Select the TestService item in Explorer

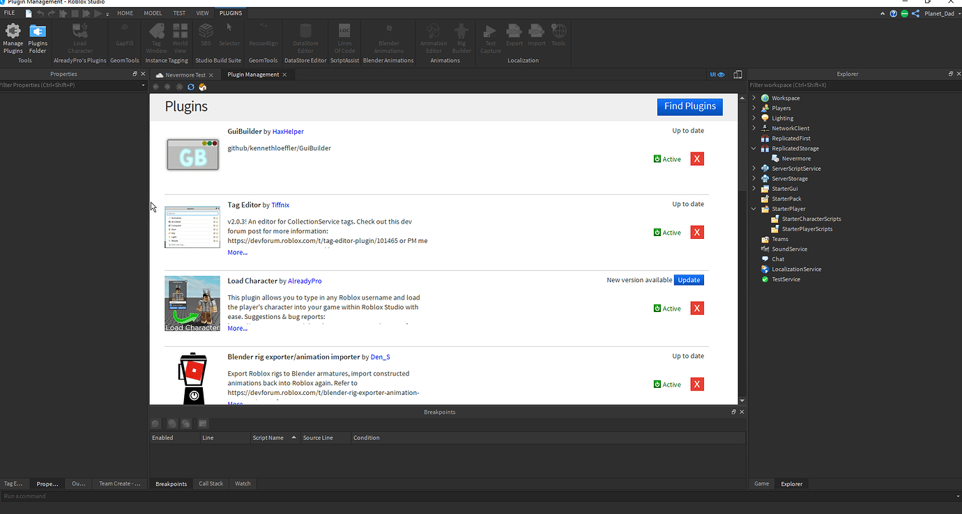click(x=786, y=279)
